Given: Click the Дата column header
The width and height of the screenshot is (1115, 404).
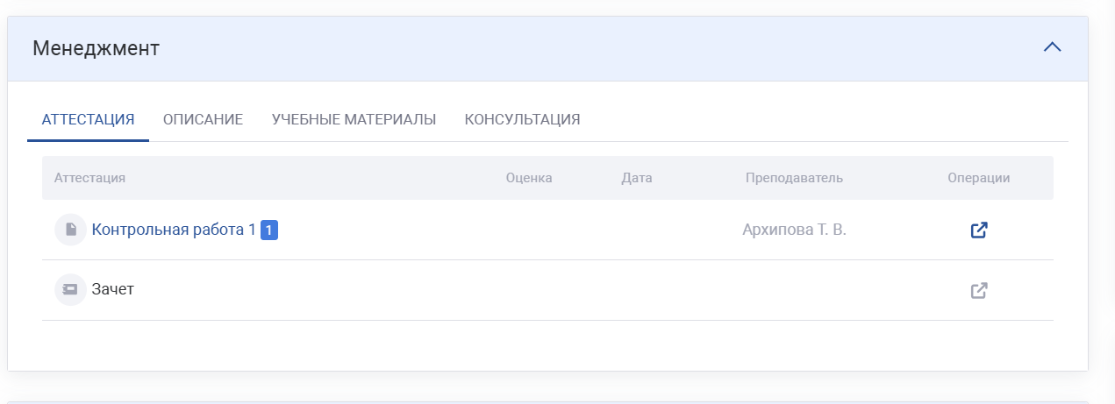Looking at the screenshot, I should pos(636,178).
